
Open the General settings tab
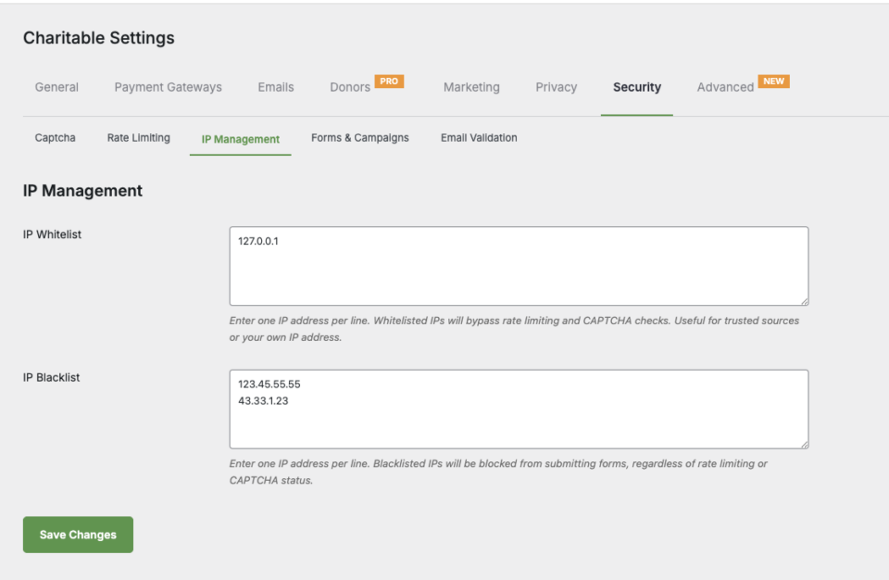(x=56, y=87)
